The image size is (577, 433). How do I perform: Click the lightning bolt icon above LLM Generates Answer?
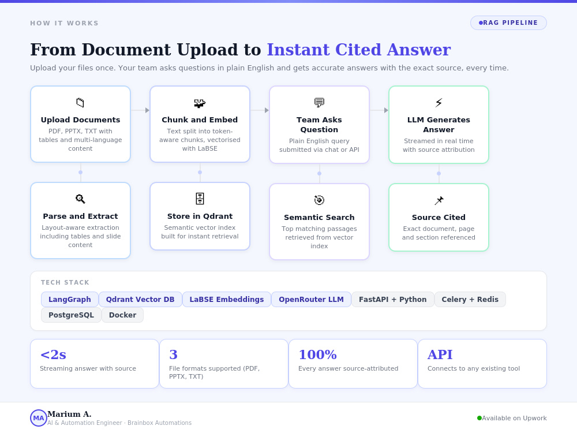pos(439,102)
